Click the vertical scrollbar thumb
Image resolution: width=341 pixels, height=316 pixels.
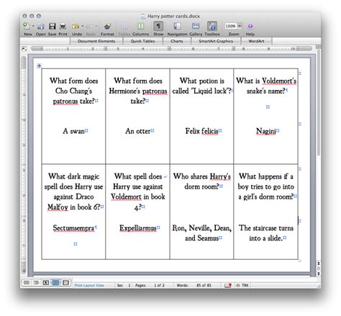click(319, 103)
